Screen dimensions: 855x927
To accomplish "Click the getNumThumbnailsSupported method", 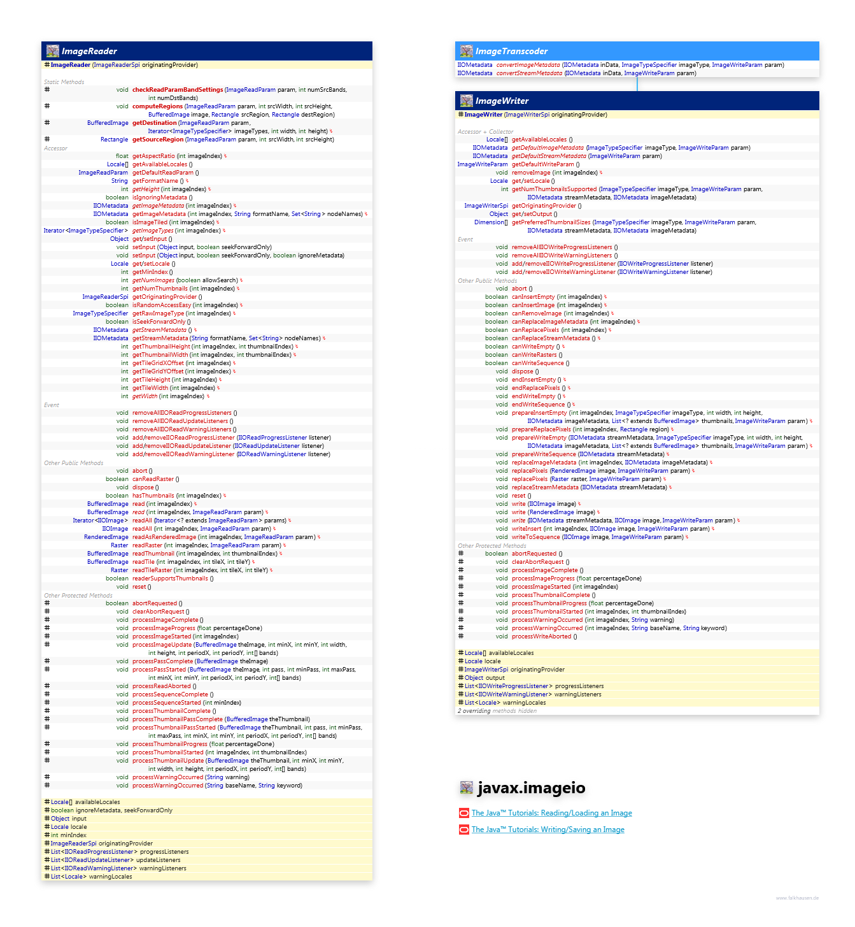I will (x=555, y=189).
